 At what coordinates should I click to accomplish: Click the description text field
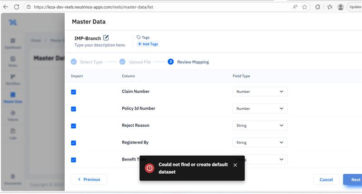(x=100, y=45)
